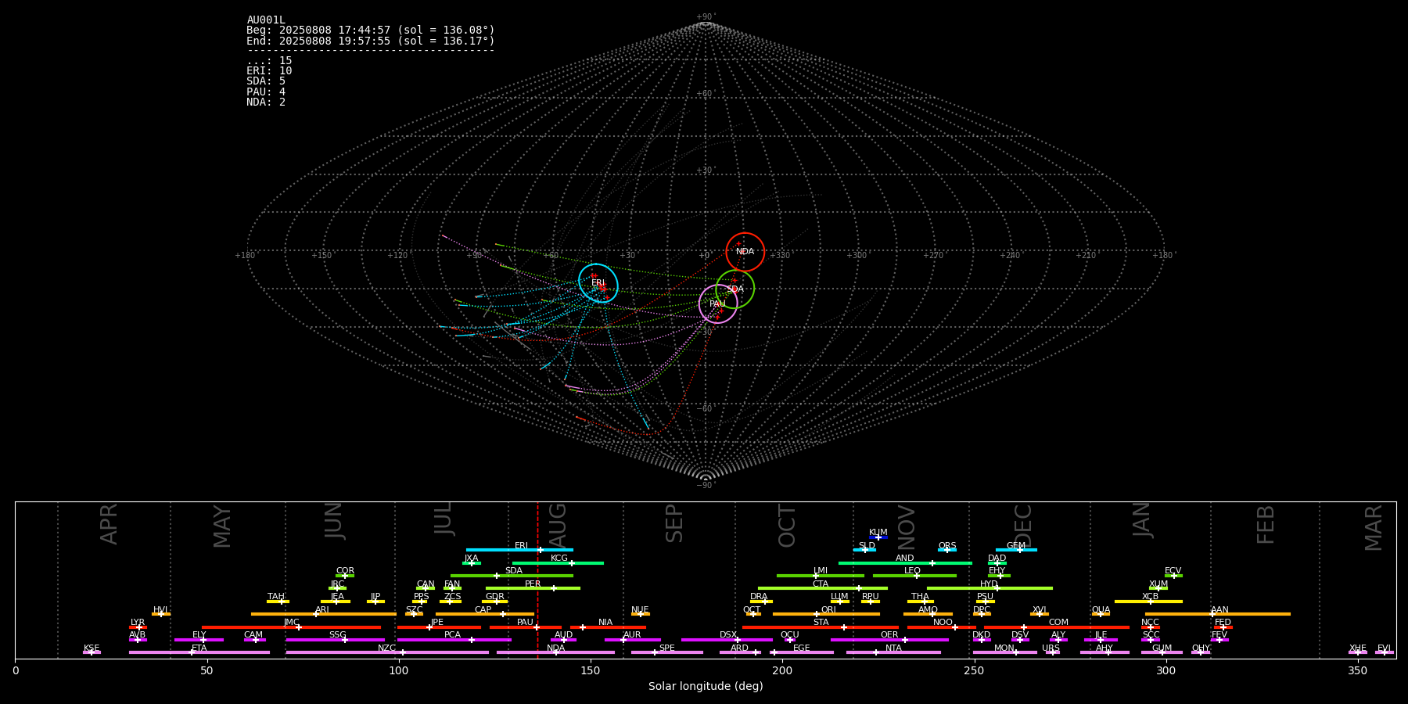Click the green SDA radiant circle on sky map
The image size is (1408, 704).
[735, 289]
